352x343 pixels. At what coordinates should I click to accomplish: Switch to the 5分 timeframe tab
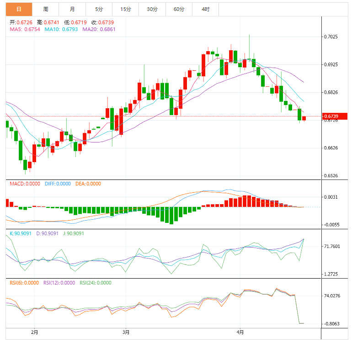point(99,9)
